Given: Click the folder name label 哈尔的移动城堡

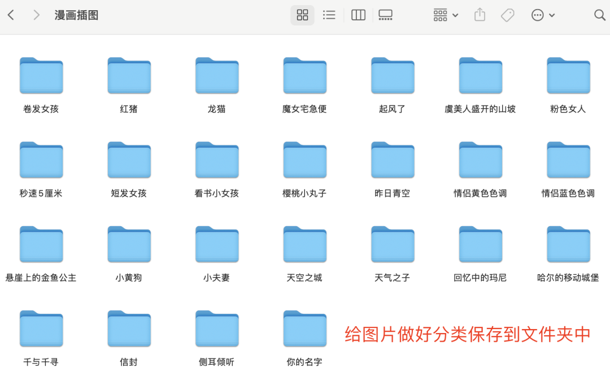Looking at the screenshot, I should (568, 278).
